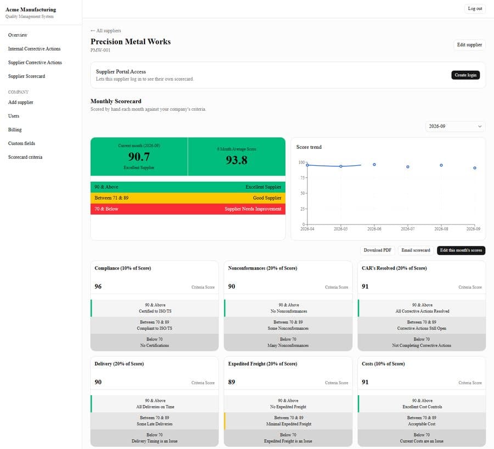Image resolution: width=494 pixels, height=449 pixels.
Task: Click Expedited Freight (20% of Score) heading
Action: coord(262,363)
